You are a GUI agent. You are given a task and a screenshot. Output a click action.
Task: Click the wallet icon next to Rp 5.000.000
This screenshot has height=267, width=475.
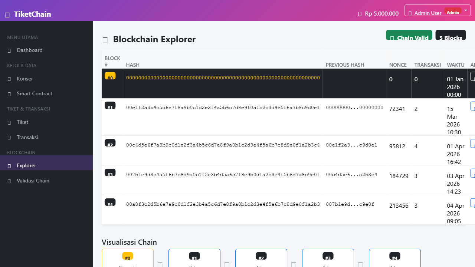[360, 14]
